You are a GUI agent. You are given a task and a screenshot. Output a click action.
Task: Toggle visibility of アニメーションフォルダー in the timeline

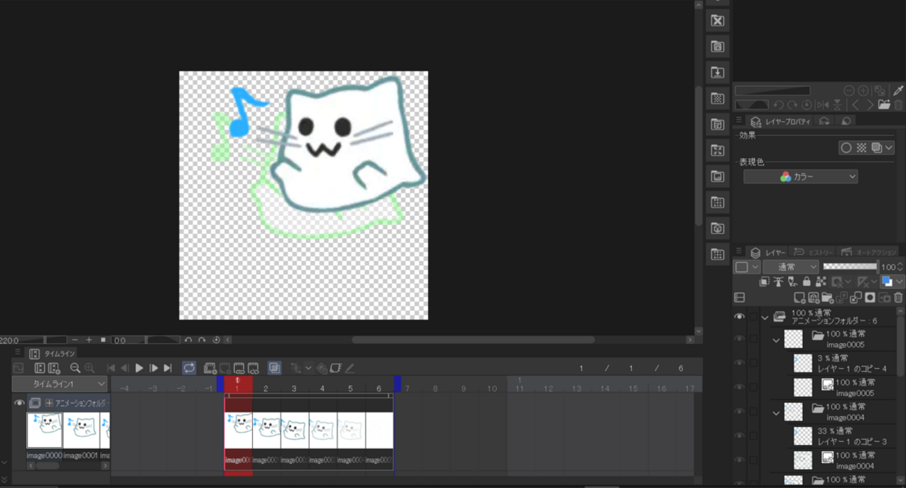click(19, 403)
